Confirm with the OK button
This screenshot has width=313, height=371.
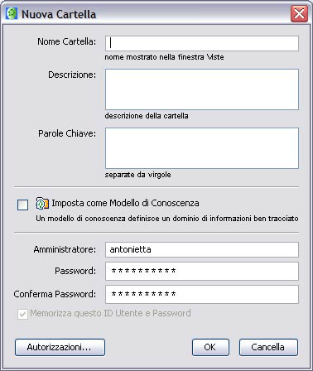tap(210, 347)
